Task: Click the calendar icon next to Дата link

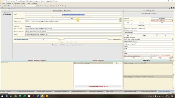Action: (154, 56)
